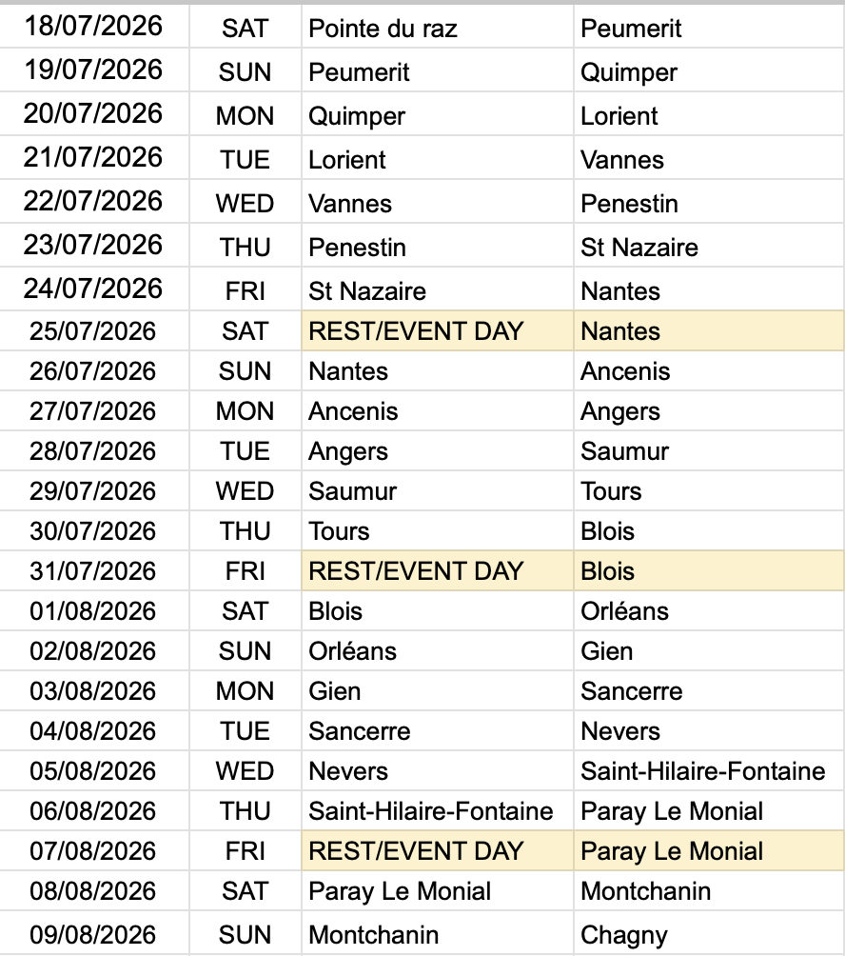The height and width of the screenshot is (956, 845).
Task: Select the Montchanin destination cell
Action: pyautogui.click(x=709, y=890)
